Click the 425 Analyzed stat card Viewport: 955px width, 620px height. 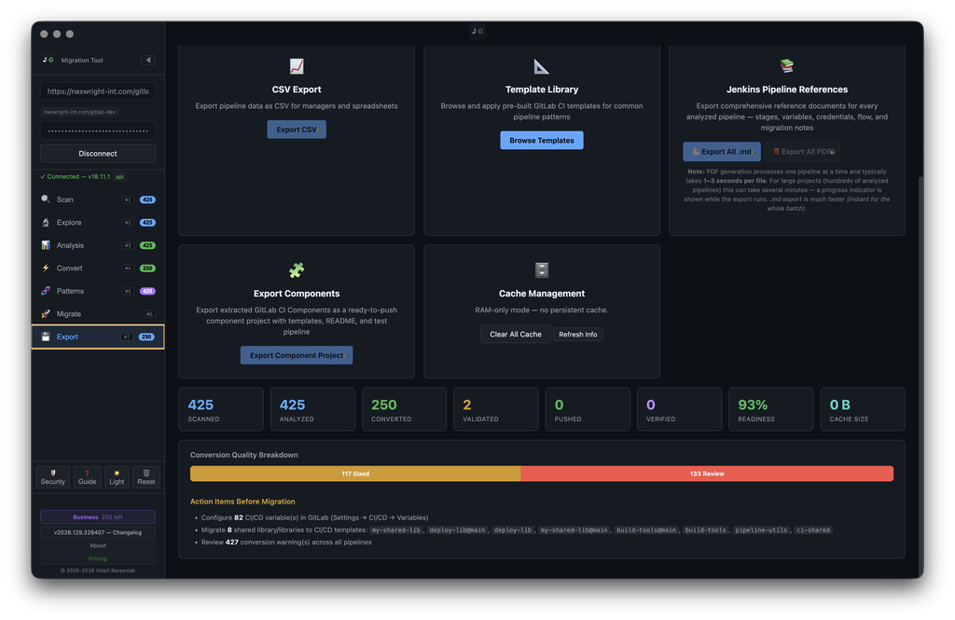coord(312,409)
